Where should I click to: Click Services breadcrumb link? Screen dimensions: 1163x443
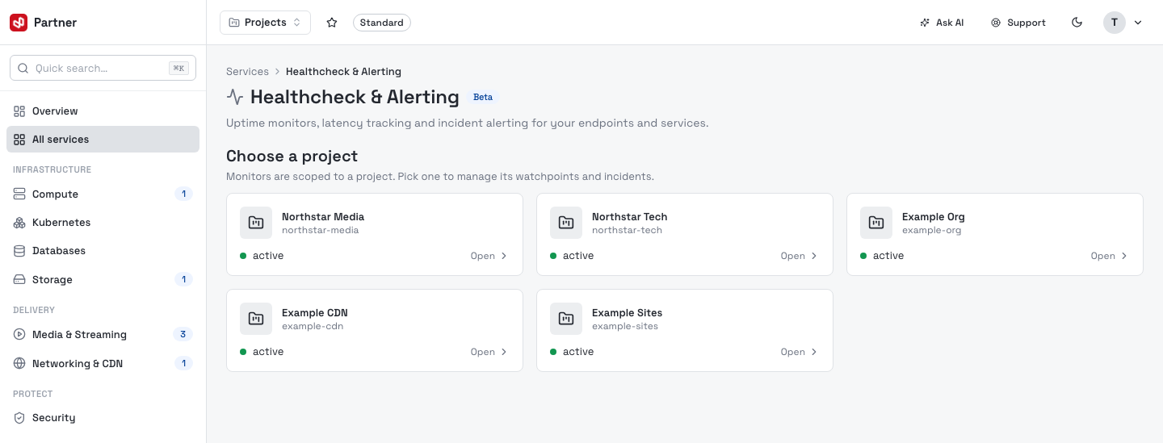click(247, 72)
